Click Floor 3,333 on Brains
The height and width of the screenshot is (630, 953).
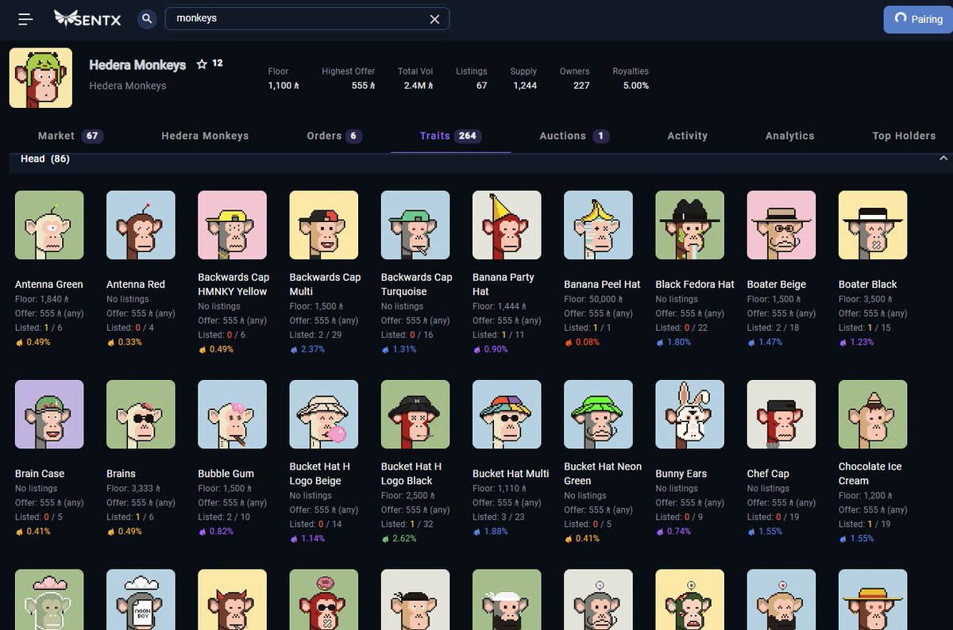pos(133,489)
